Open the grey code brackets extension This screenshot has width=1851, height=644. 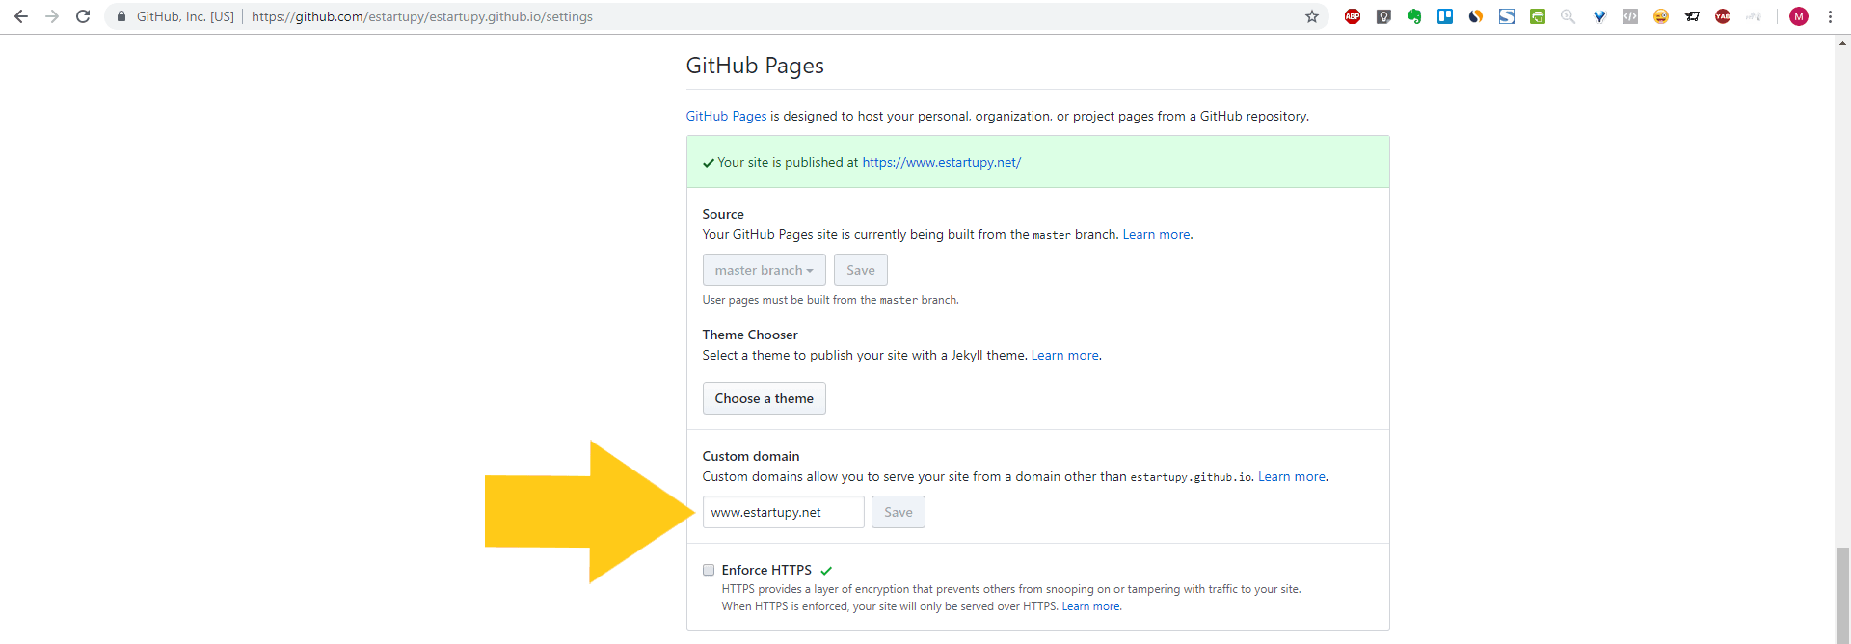pos(1630,16)
